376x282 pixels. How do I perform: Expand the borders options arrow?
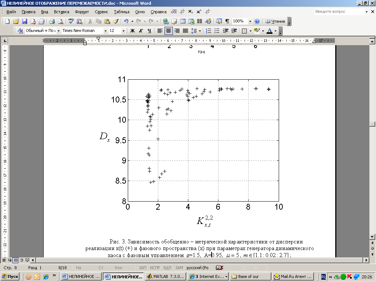tap(250, 31)
